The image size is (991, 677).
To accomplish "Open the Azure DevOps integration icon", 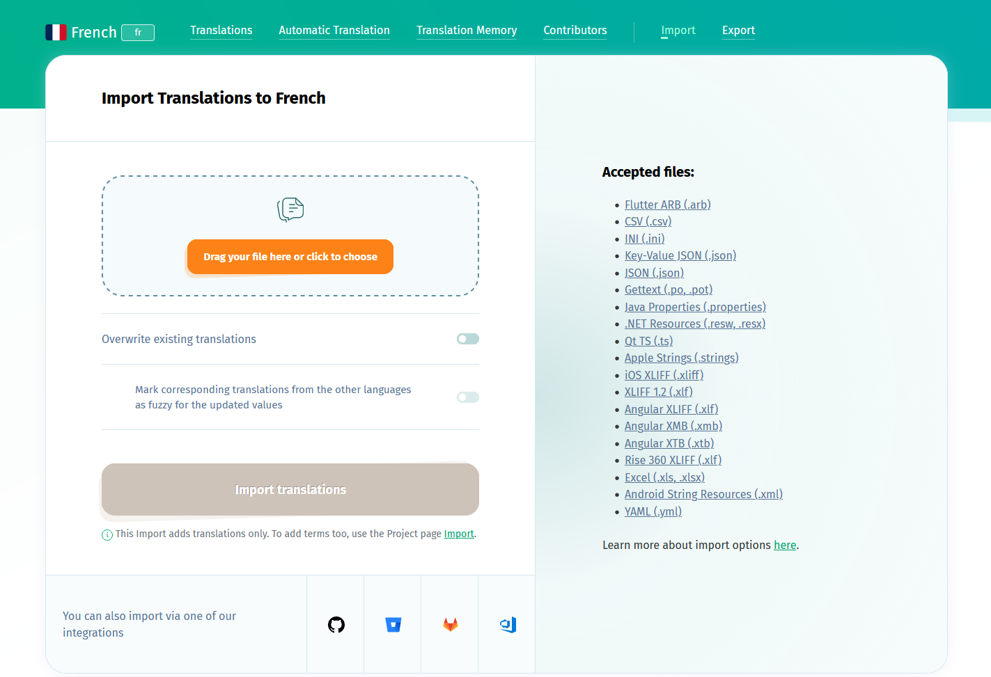I will 508,625.
